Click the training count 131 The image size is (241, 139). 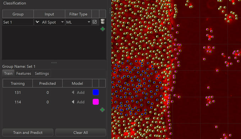pos(18,92)
